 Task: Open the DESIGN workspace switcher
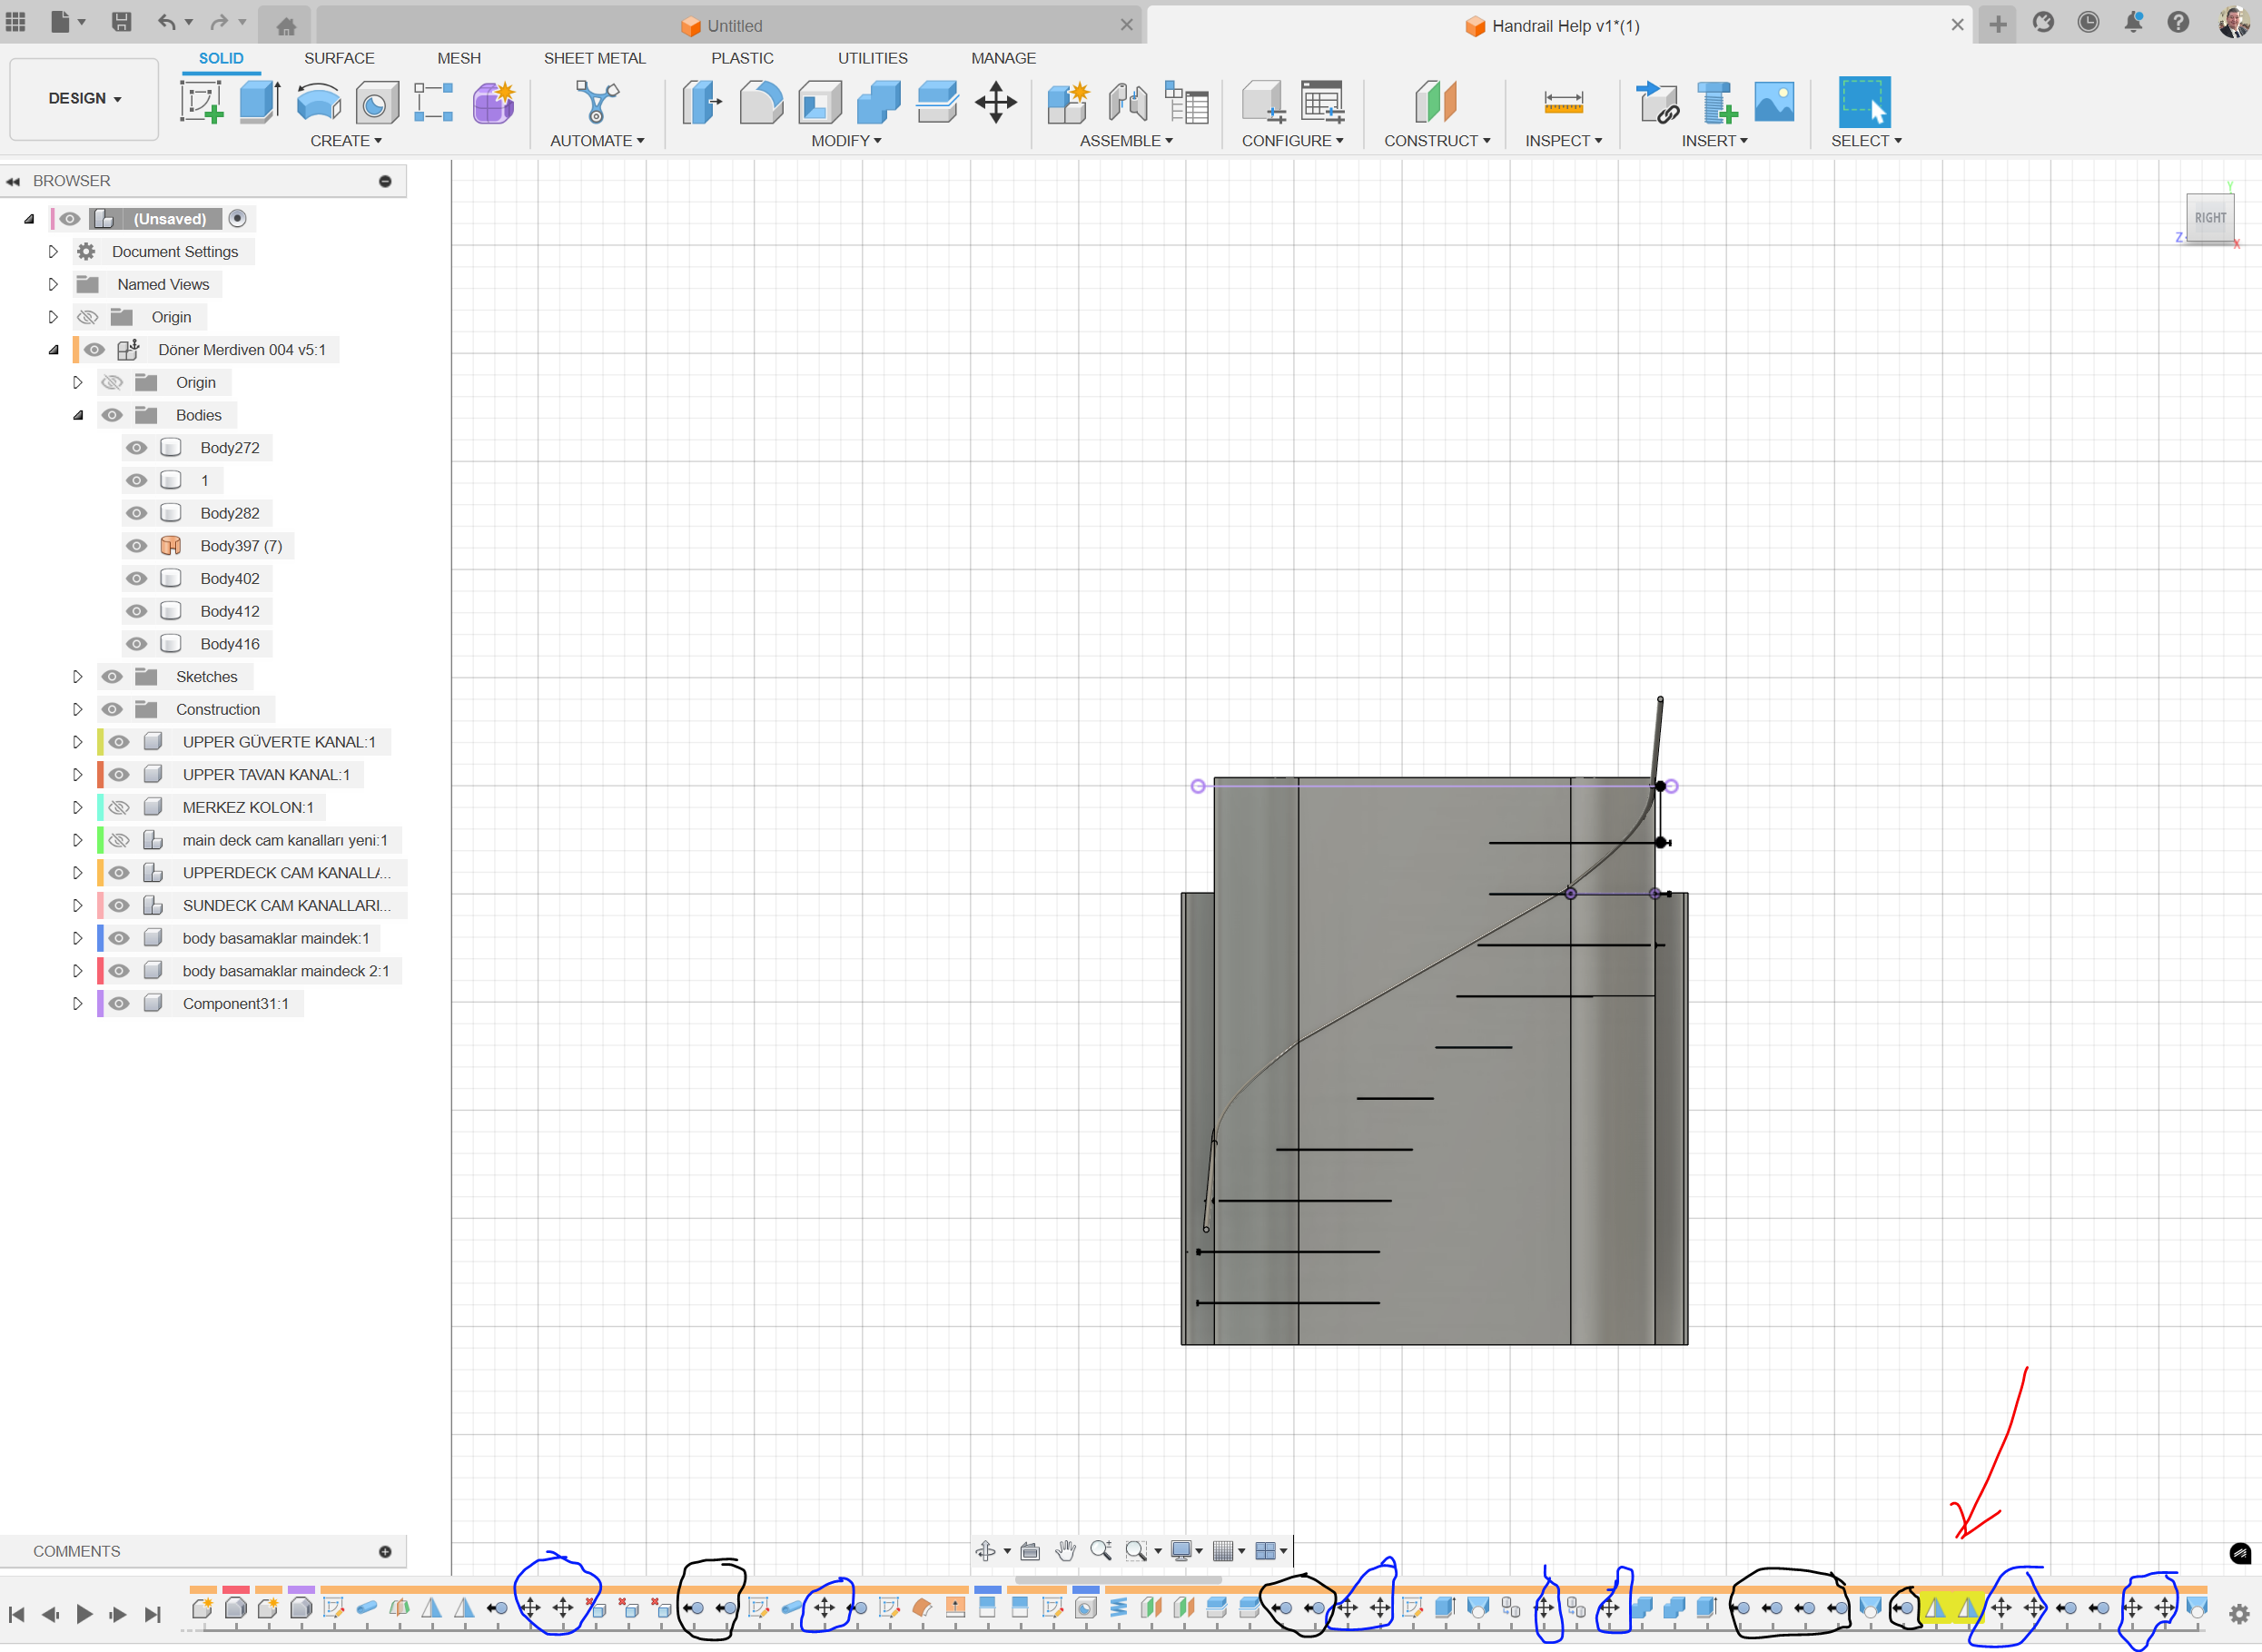[x=83, y=99]
